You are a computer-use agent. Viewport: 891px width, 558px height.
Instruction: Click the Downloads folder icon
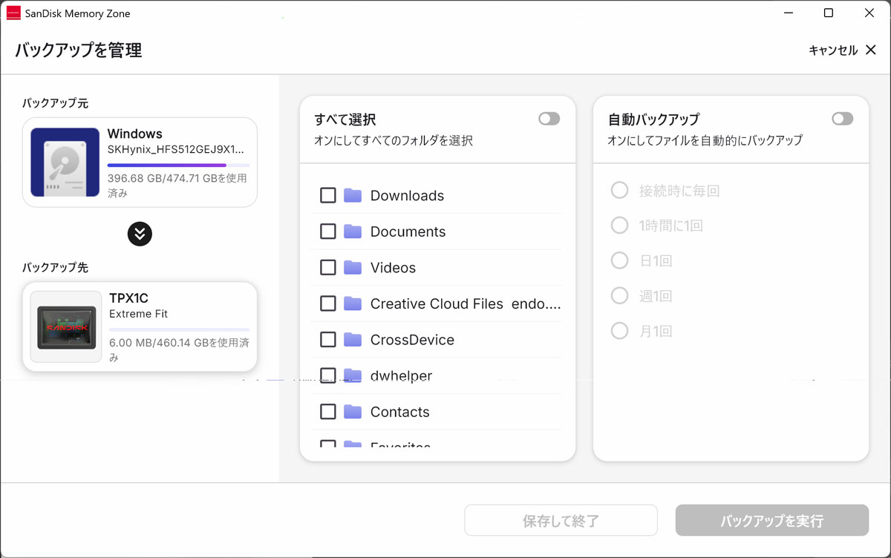tap(353, 196)
